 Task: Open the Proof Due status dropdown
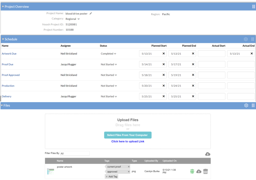tap(116, 64)
